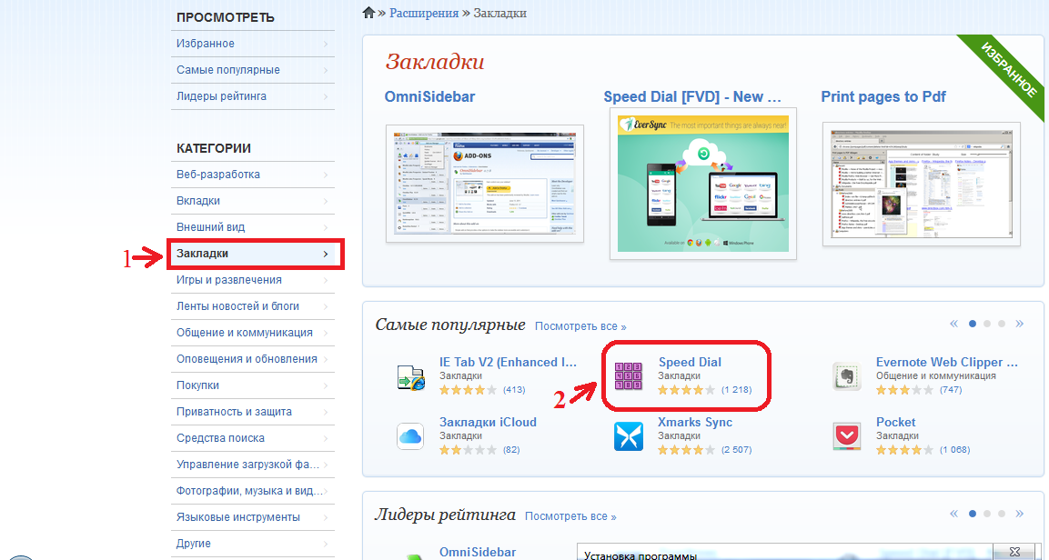
Task: Open Закладки iCloud add-on link
Action: tap(488, 423)
